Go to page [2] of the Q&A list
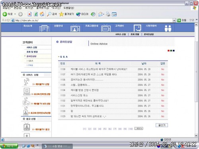 (90, 129)
